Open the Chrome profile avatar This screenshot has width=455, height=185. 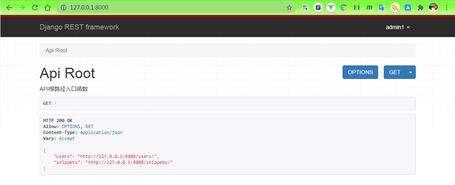[433, 8]
